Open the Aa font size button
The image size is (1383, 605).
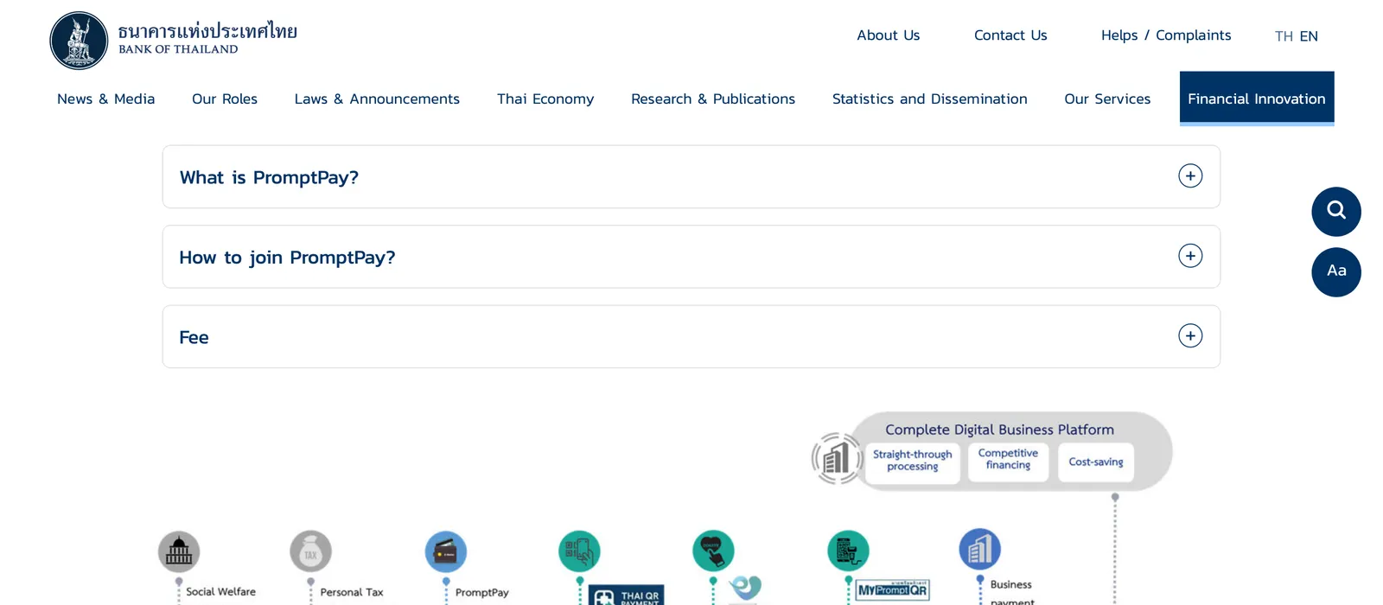(1336, 272)
